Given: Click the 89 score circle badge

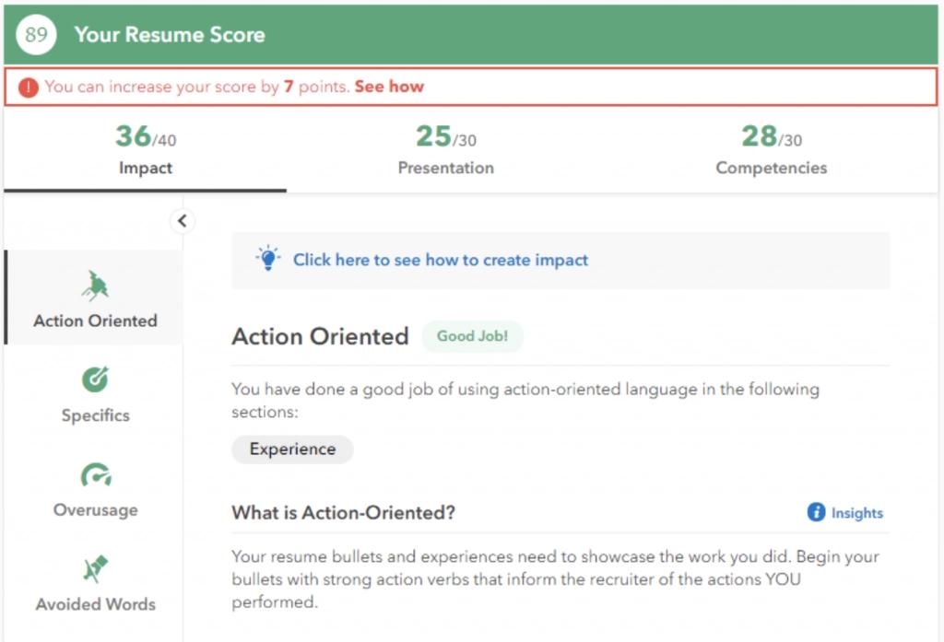Looking at the screenshot, I should pos(37,35).
